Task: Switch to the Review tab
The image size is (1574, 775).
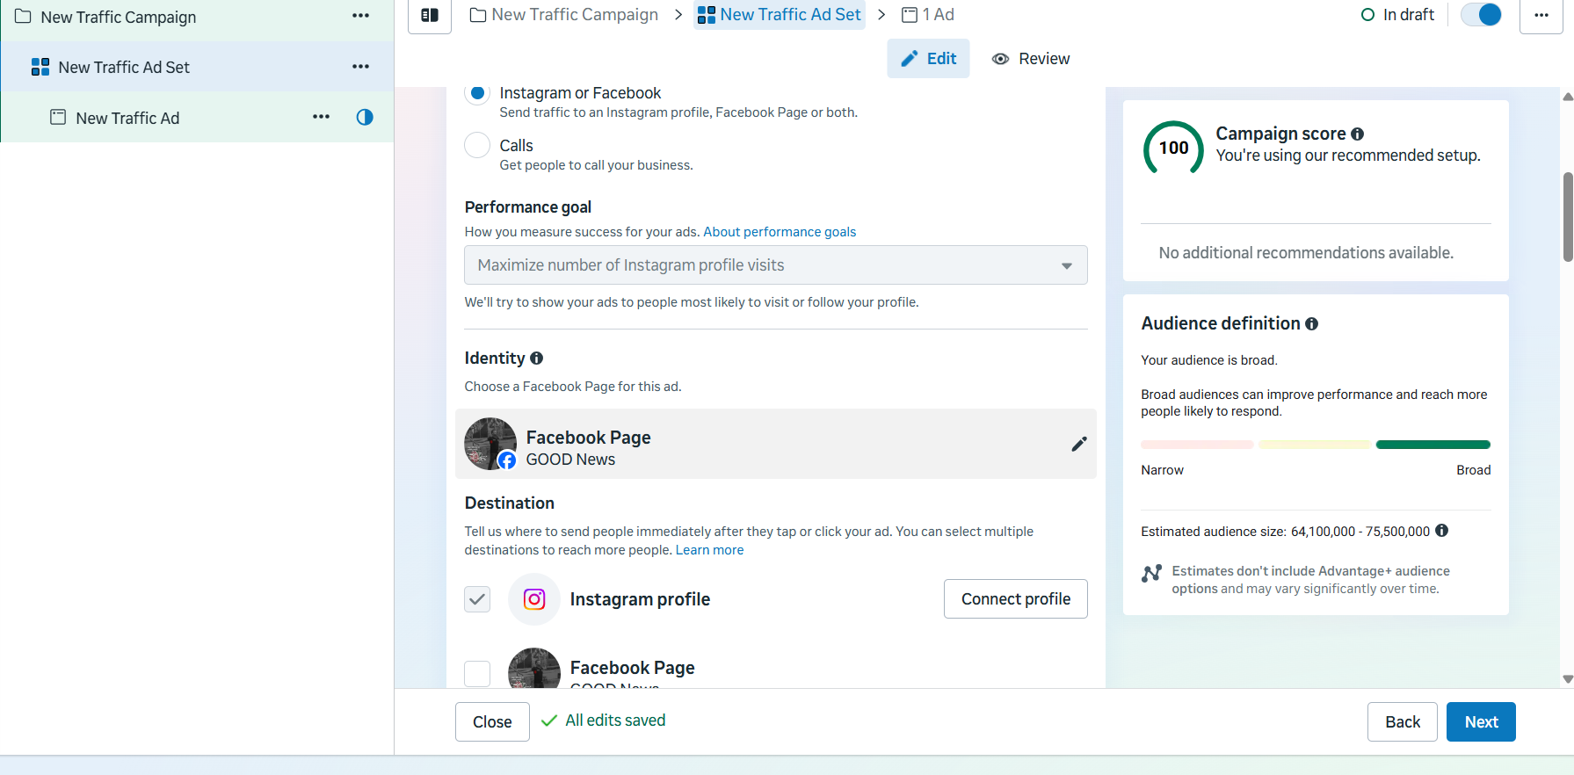Action: click(x=1031, y=59)
